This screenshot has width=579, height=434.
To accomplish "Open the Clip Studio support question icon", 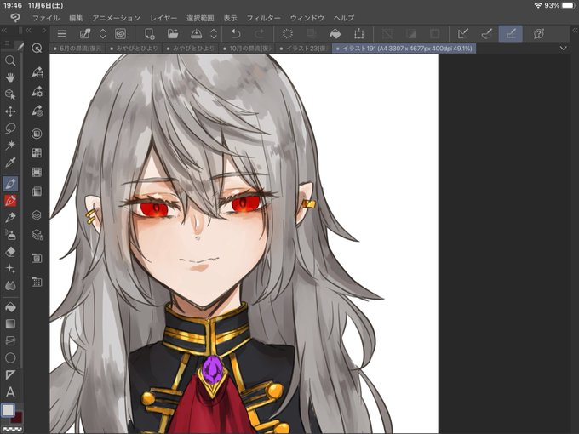I will point(539,34).
